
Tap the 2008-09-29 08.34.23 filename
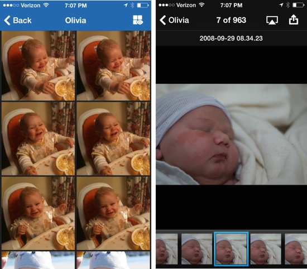coord(231,38)
